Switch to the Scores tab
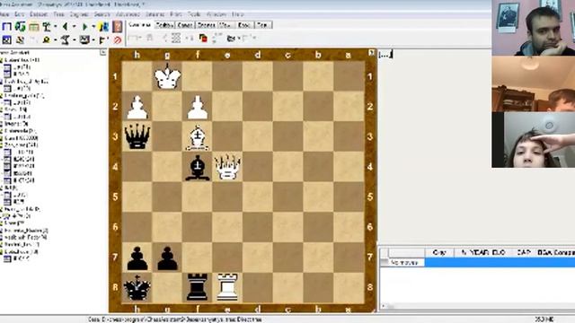575x323 pixels. [206, 25]
